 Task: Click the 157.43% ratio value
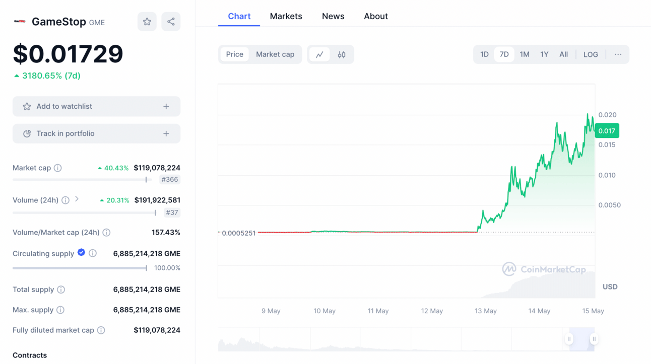[x=166, y=232]
